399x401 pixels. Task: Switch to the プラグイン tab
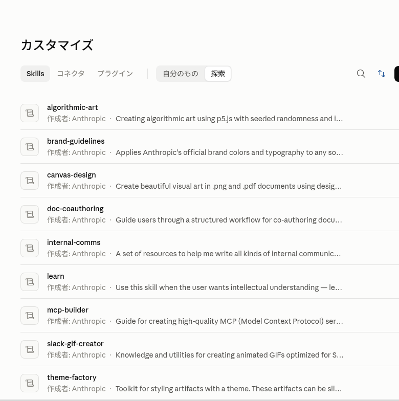click(115, 74)
